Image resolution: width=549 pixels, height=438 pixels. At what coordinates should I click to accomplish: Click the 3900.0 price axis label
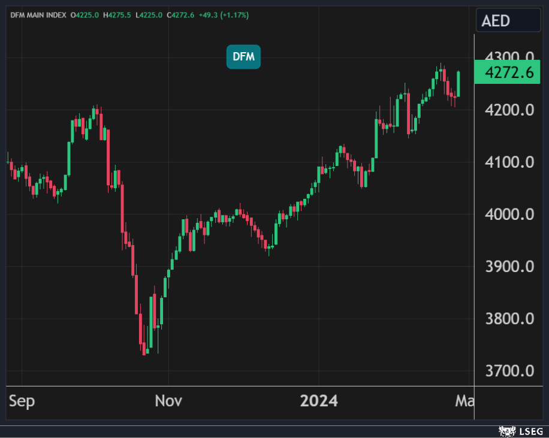point(510,267)
